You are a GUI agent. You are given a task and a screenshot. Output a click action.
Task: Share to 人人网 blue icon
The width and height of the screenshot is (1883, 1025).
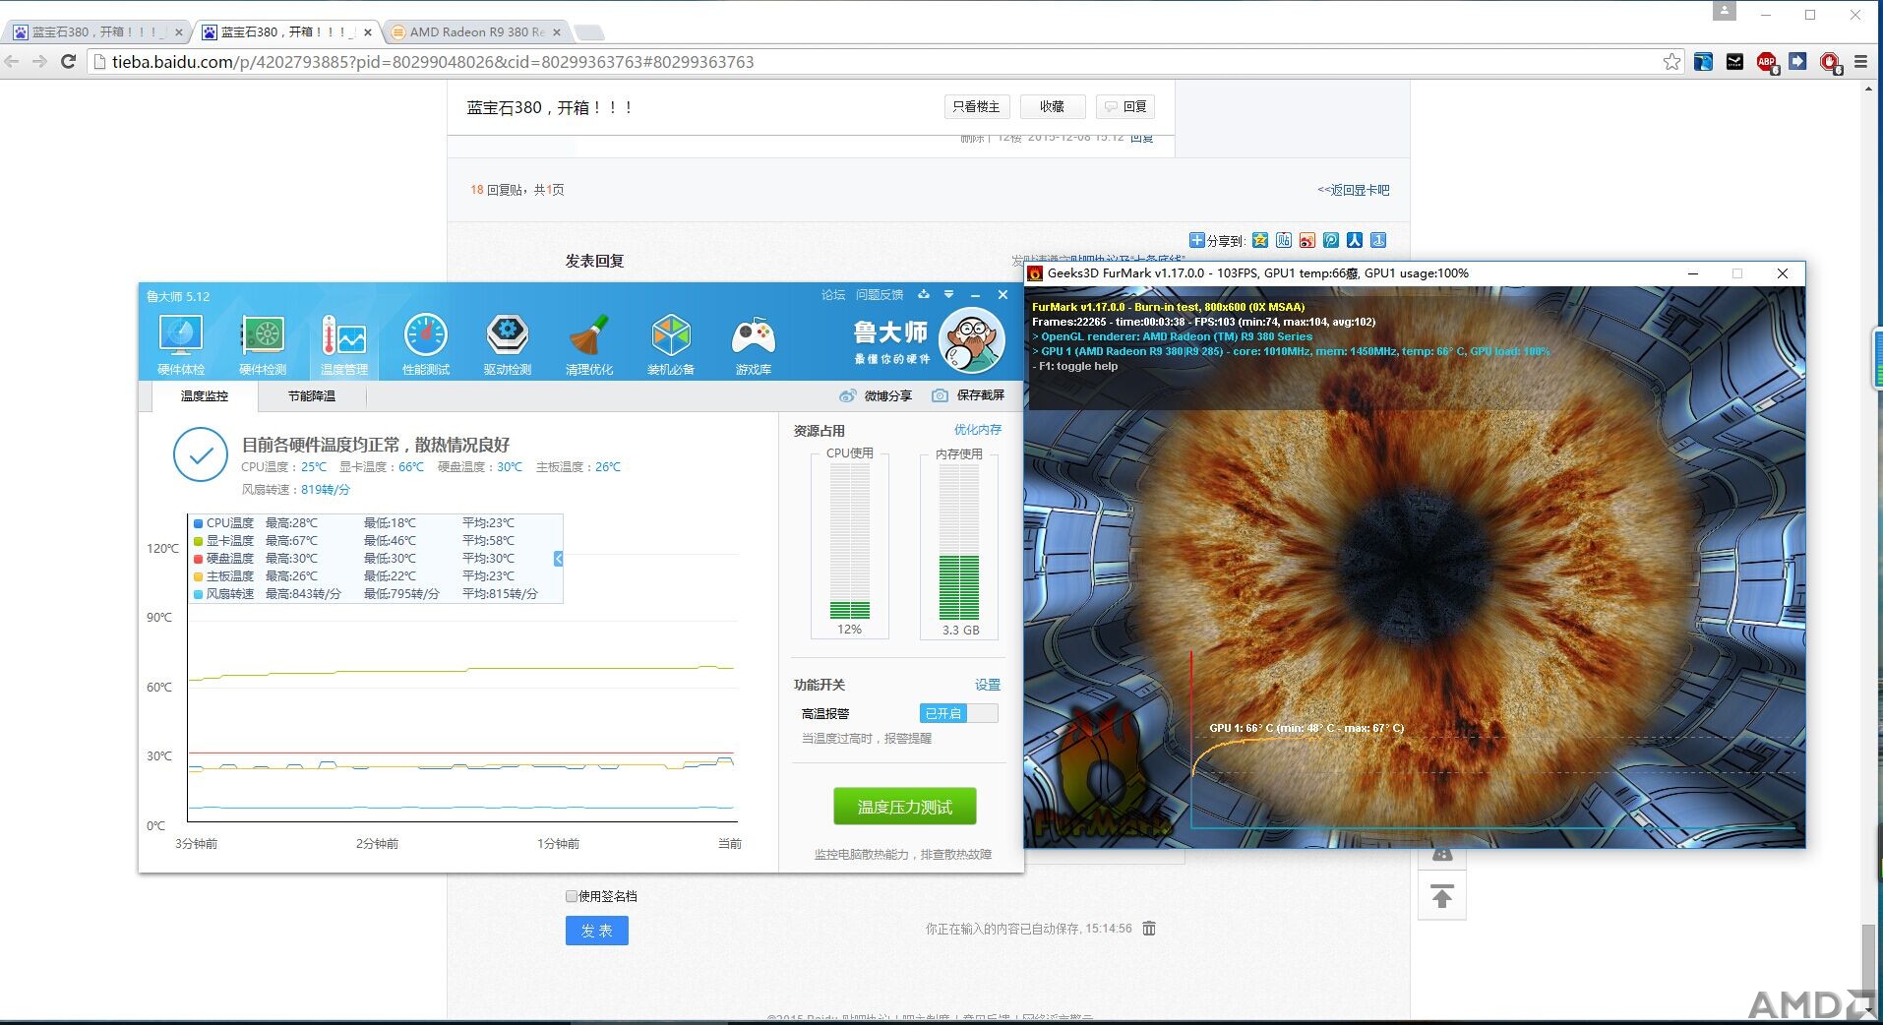[1355, 240]
